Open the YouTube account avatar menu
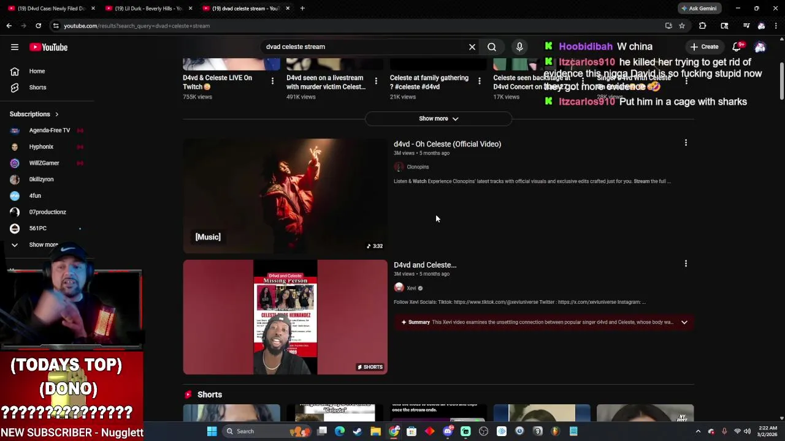The image size is (785, 441). (x=760, y=47)
